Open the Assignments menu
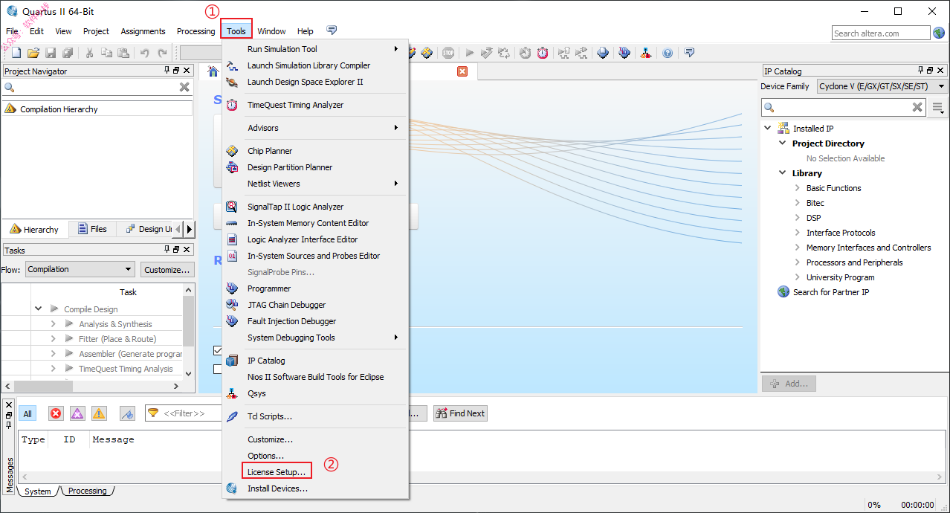 143,31
